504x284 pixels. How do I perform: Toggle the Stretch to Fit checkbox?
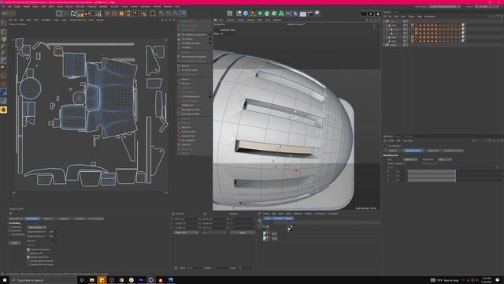[x=28, y=253]
